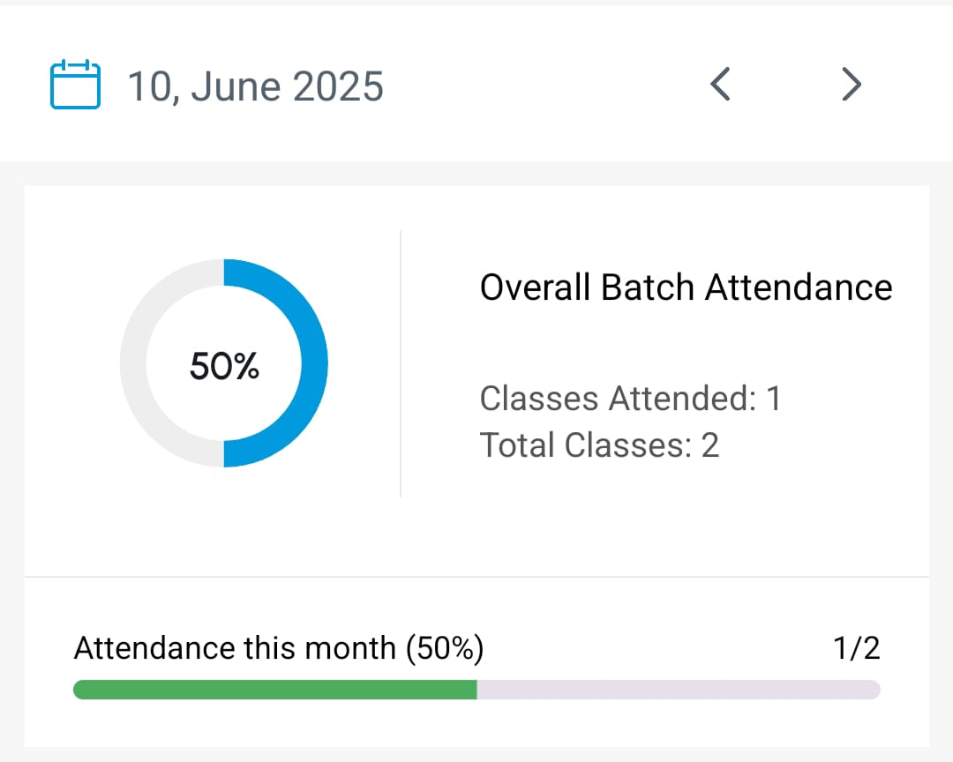Click the (50%) in the monthly attendance label

click(x=445, y=648)
